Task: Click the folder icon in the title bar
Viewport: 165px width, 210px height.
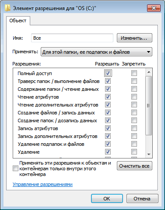Action: point(7,8)
